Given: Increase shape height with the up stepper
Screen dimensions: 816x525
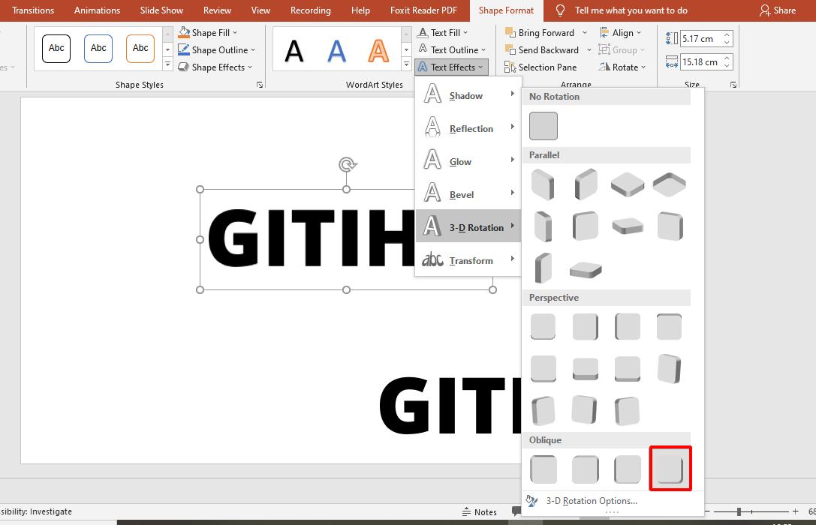Looking at the screenshot, I should click(725, 34).
